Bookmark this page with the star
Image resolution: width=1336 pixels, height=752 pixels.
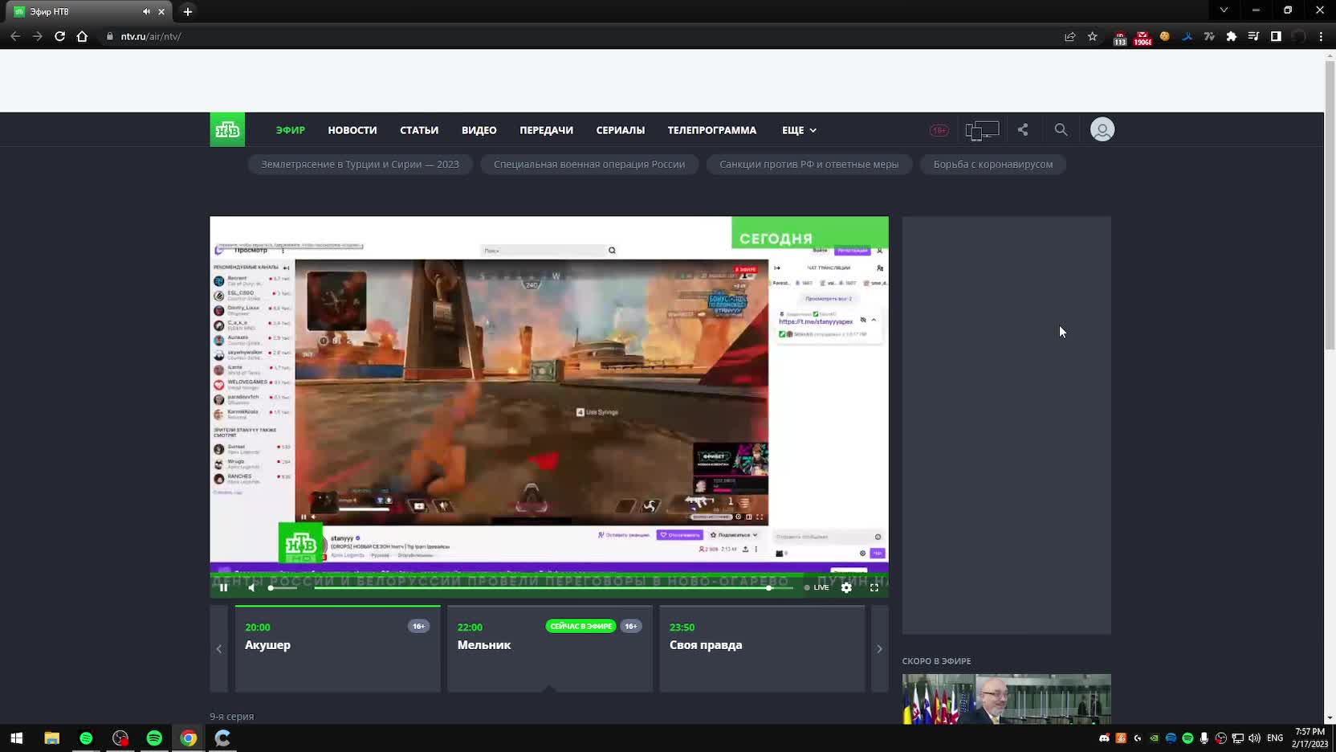point(1093,36)
